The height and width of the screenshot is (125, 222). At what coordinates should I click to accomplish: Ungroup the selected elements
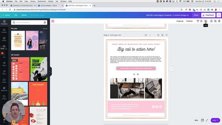coord(180,21)
